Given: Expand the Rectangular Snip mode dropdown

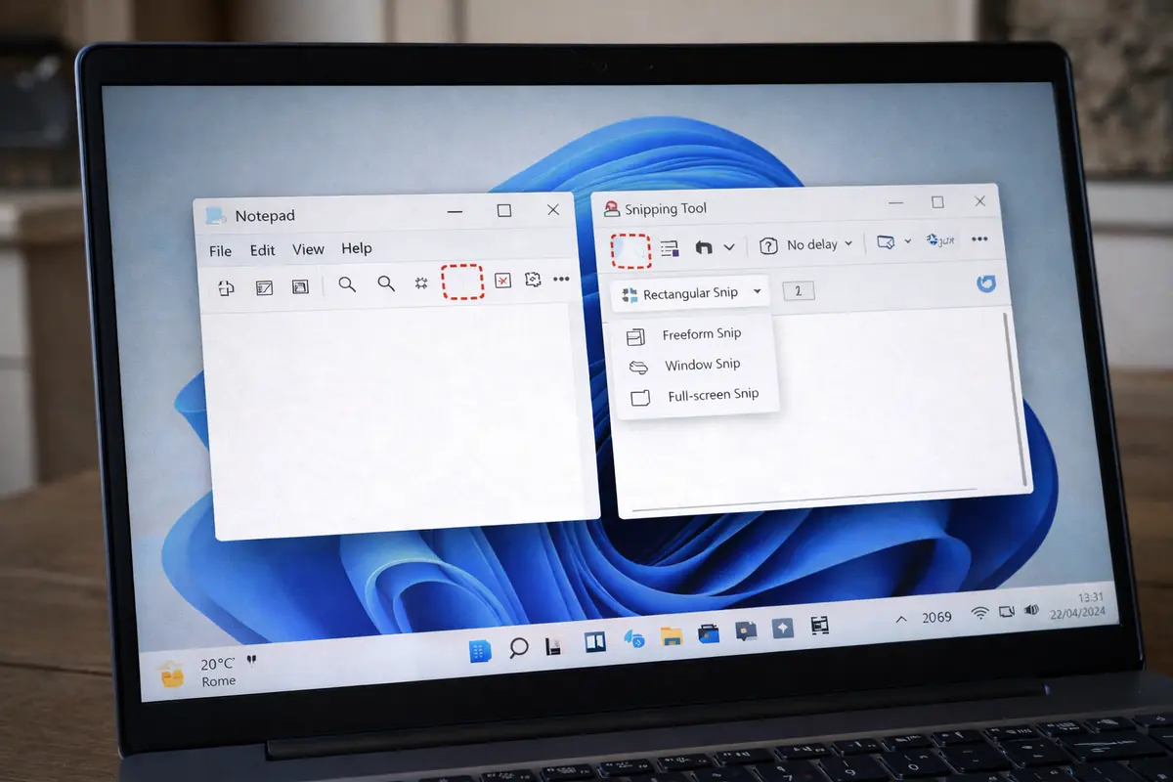Looking at the screenshot, I should tap(690, 293).
